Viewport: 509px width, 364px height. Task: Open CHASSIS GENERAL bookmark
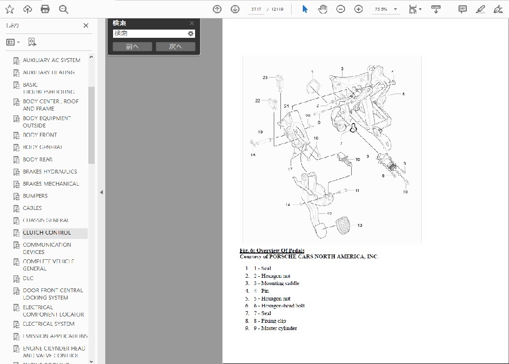tap(46, 221)
